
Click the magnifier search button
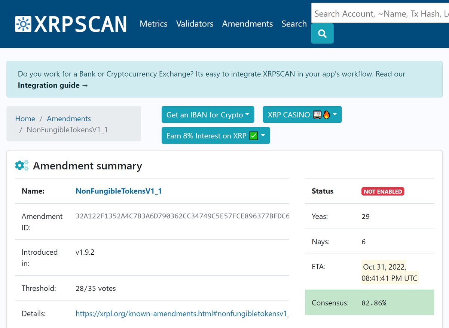[x=322, y=34]
